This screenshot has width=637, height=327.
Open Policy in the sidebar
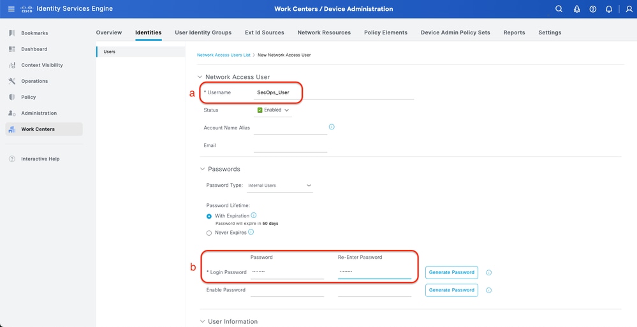[x=29, y=97]
